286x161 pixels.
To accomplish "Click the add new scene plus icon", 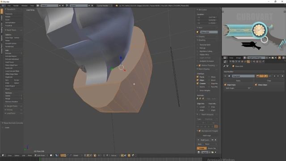I will click(89, 6).
